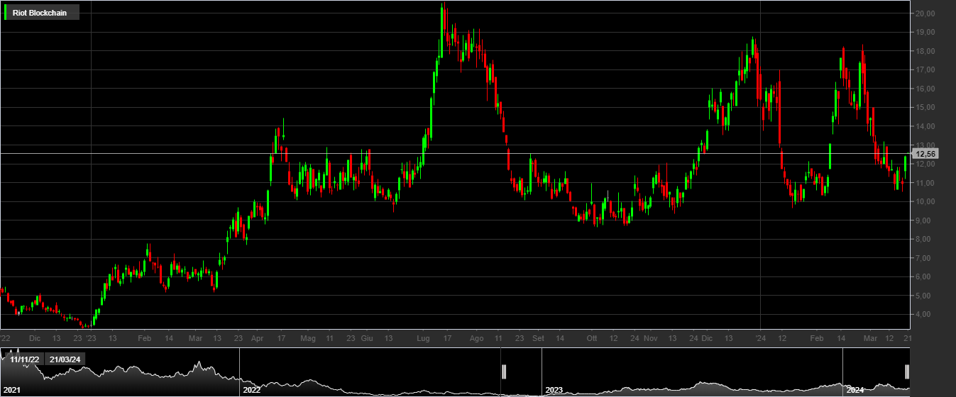Click the Giu month label on the time axis

coord(367,339)
